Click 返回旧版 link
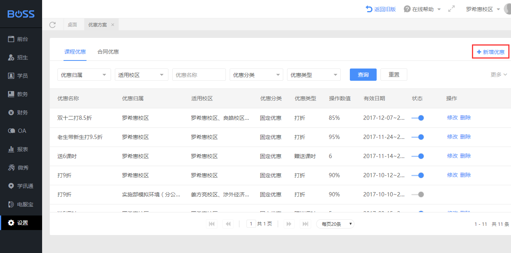The width and height of the screenshot is (511, 253). pos(381,9)
